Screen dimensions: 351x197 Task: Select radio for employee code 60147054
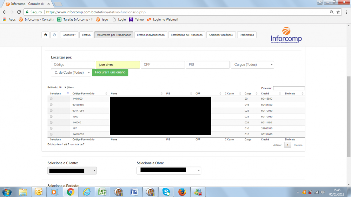(51, 110)
